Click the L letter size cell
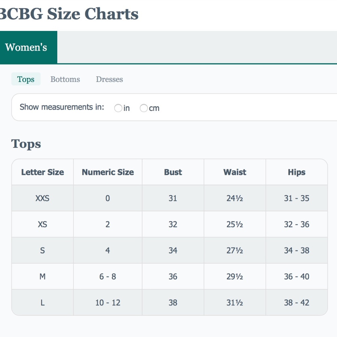 [42, 302]
